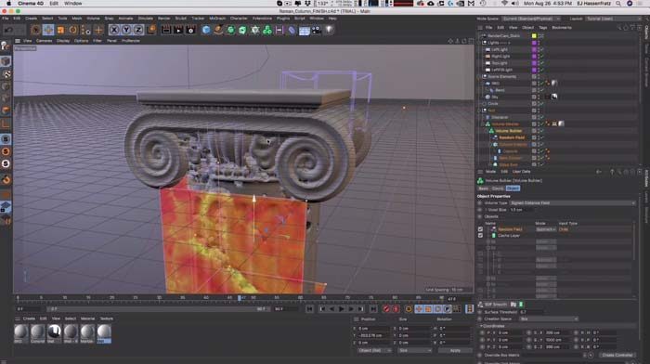Toggle Volume Builder enable checkmark
650x364 pixels.
pyautogui.click(x=541, y=131)
